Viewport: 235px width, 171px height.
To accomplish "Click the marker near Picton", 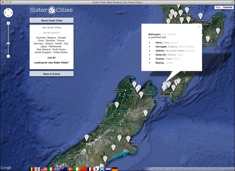I will (141, 95).
